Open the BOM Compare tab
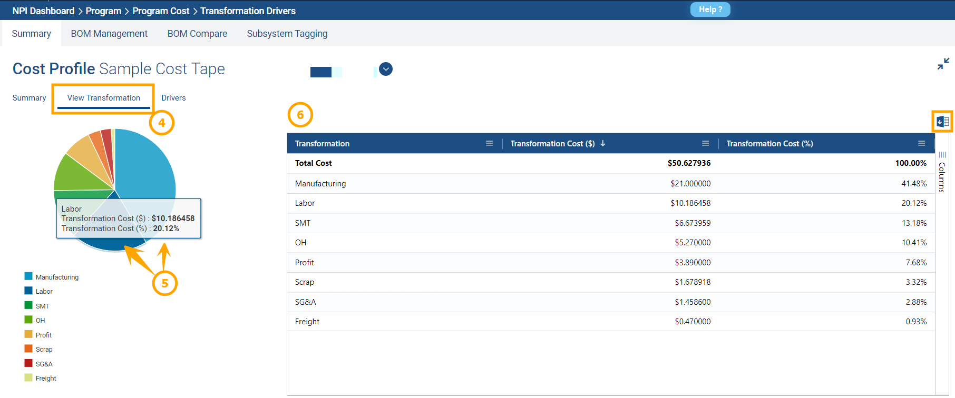Screen dimensions: 955x398 point(197,34)
